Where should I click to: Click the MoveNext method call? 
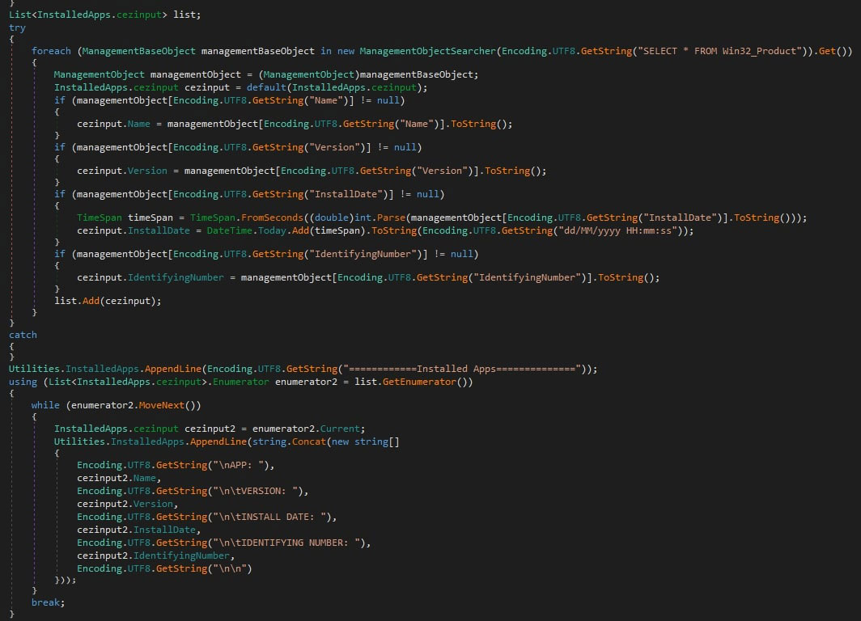pyautogui.click(x=162, y=405)
